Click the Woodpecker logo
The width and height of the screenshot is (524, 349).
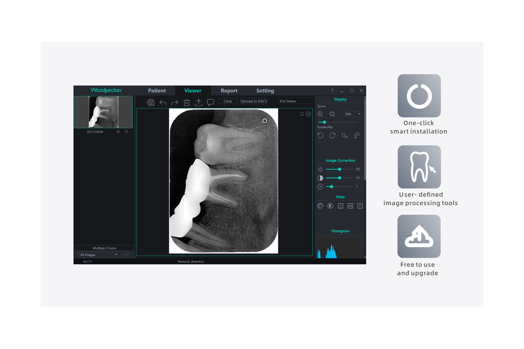coord(106,90)
